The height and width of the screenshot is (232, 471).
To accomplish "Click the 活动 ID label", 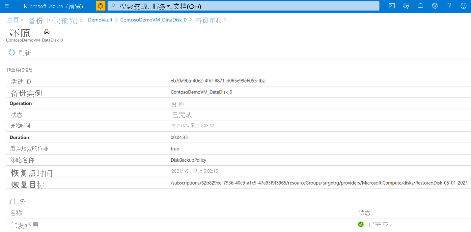I will [x=21, y=82].
